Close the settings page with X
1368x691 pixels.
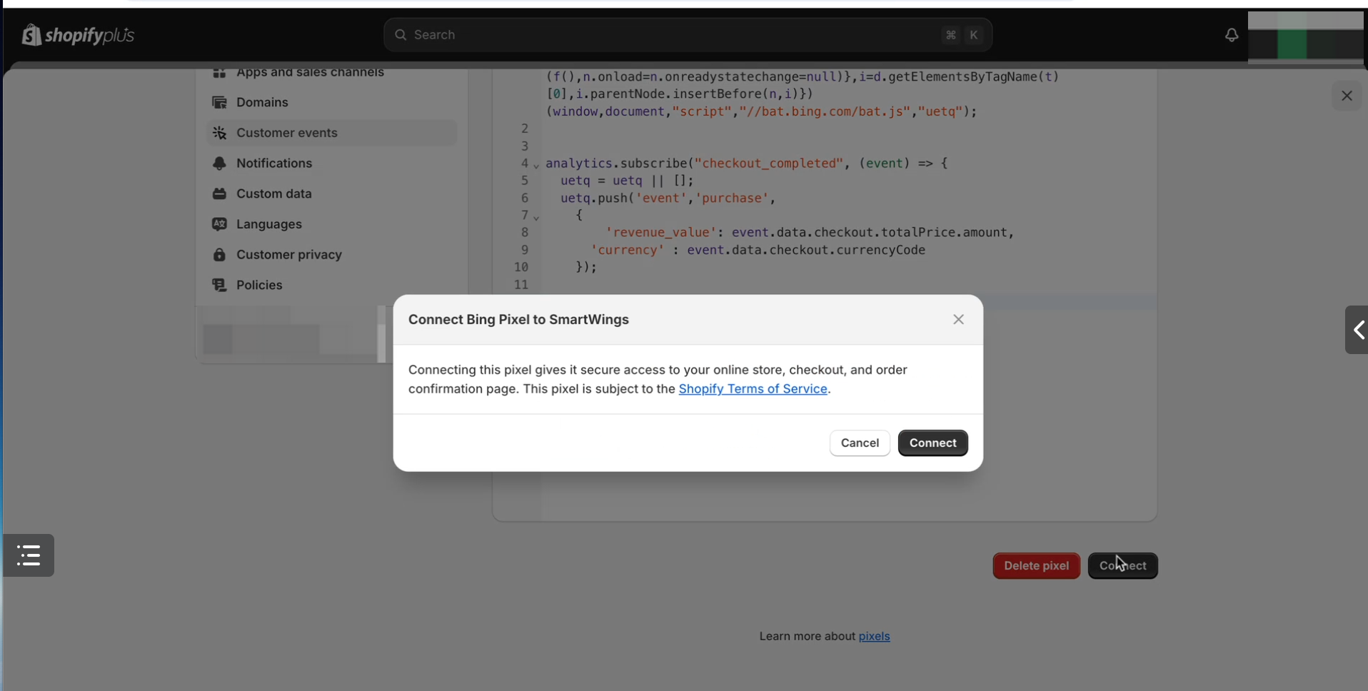1347,96
